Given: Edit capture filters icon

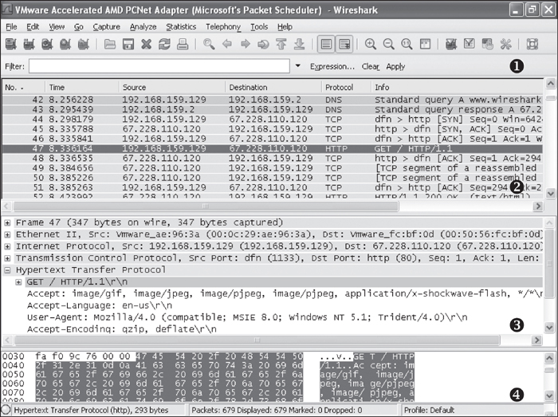Looking at the screenshot, I should [451, 45].
